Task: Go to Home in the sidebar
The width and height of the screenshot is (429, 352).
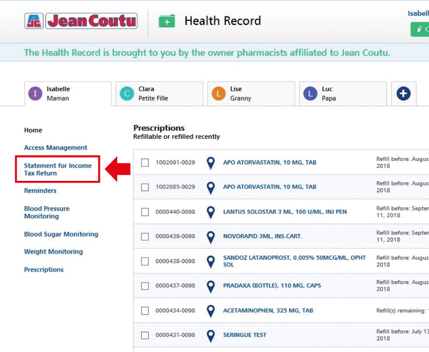Action: 33,130
